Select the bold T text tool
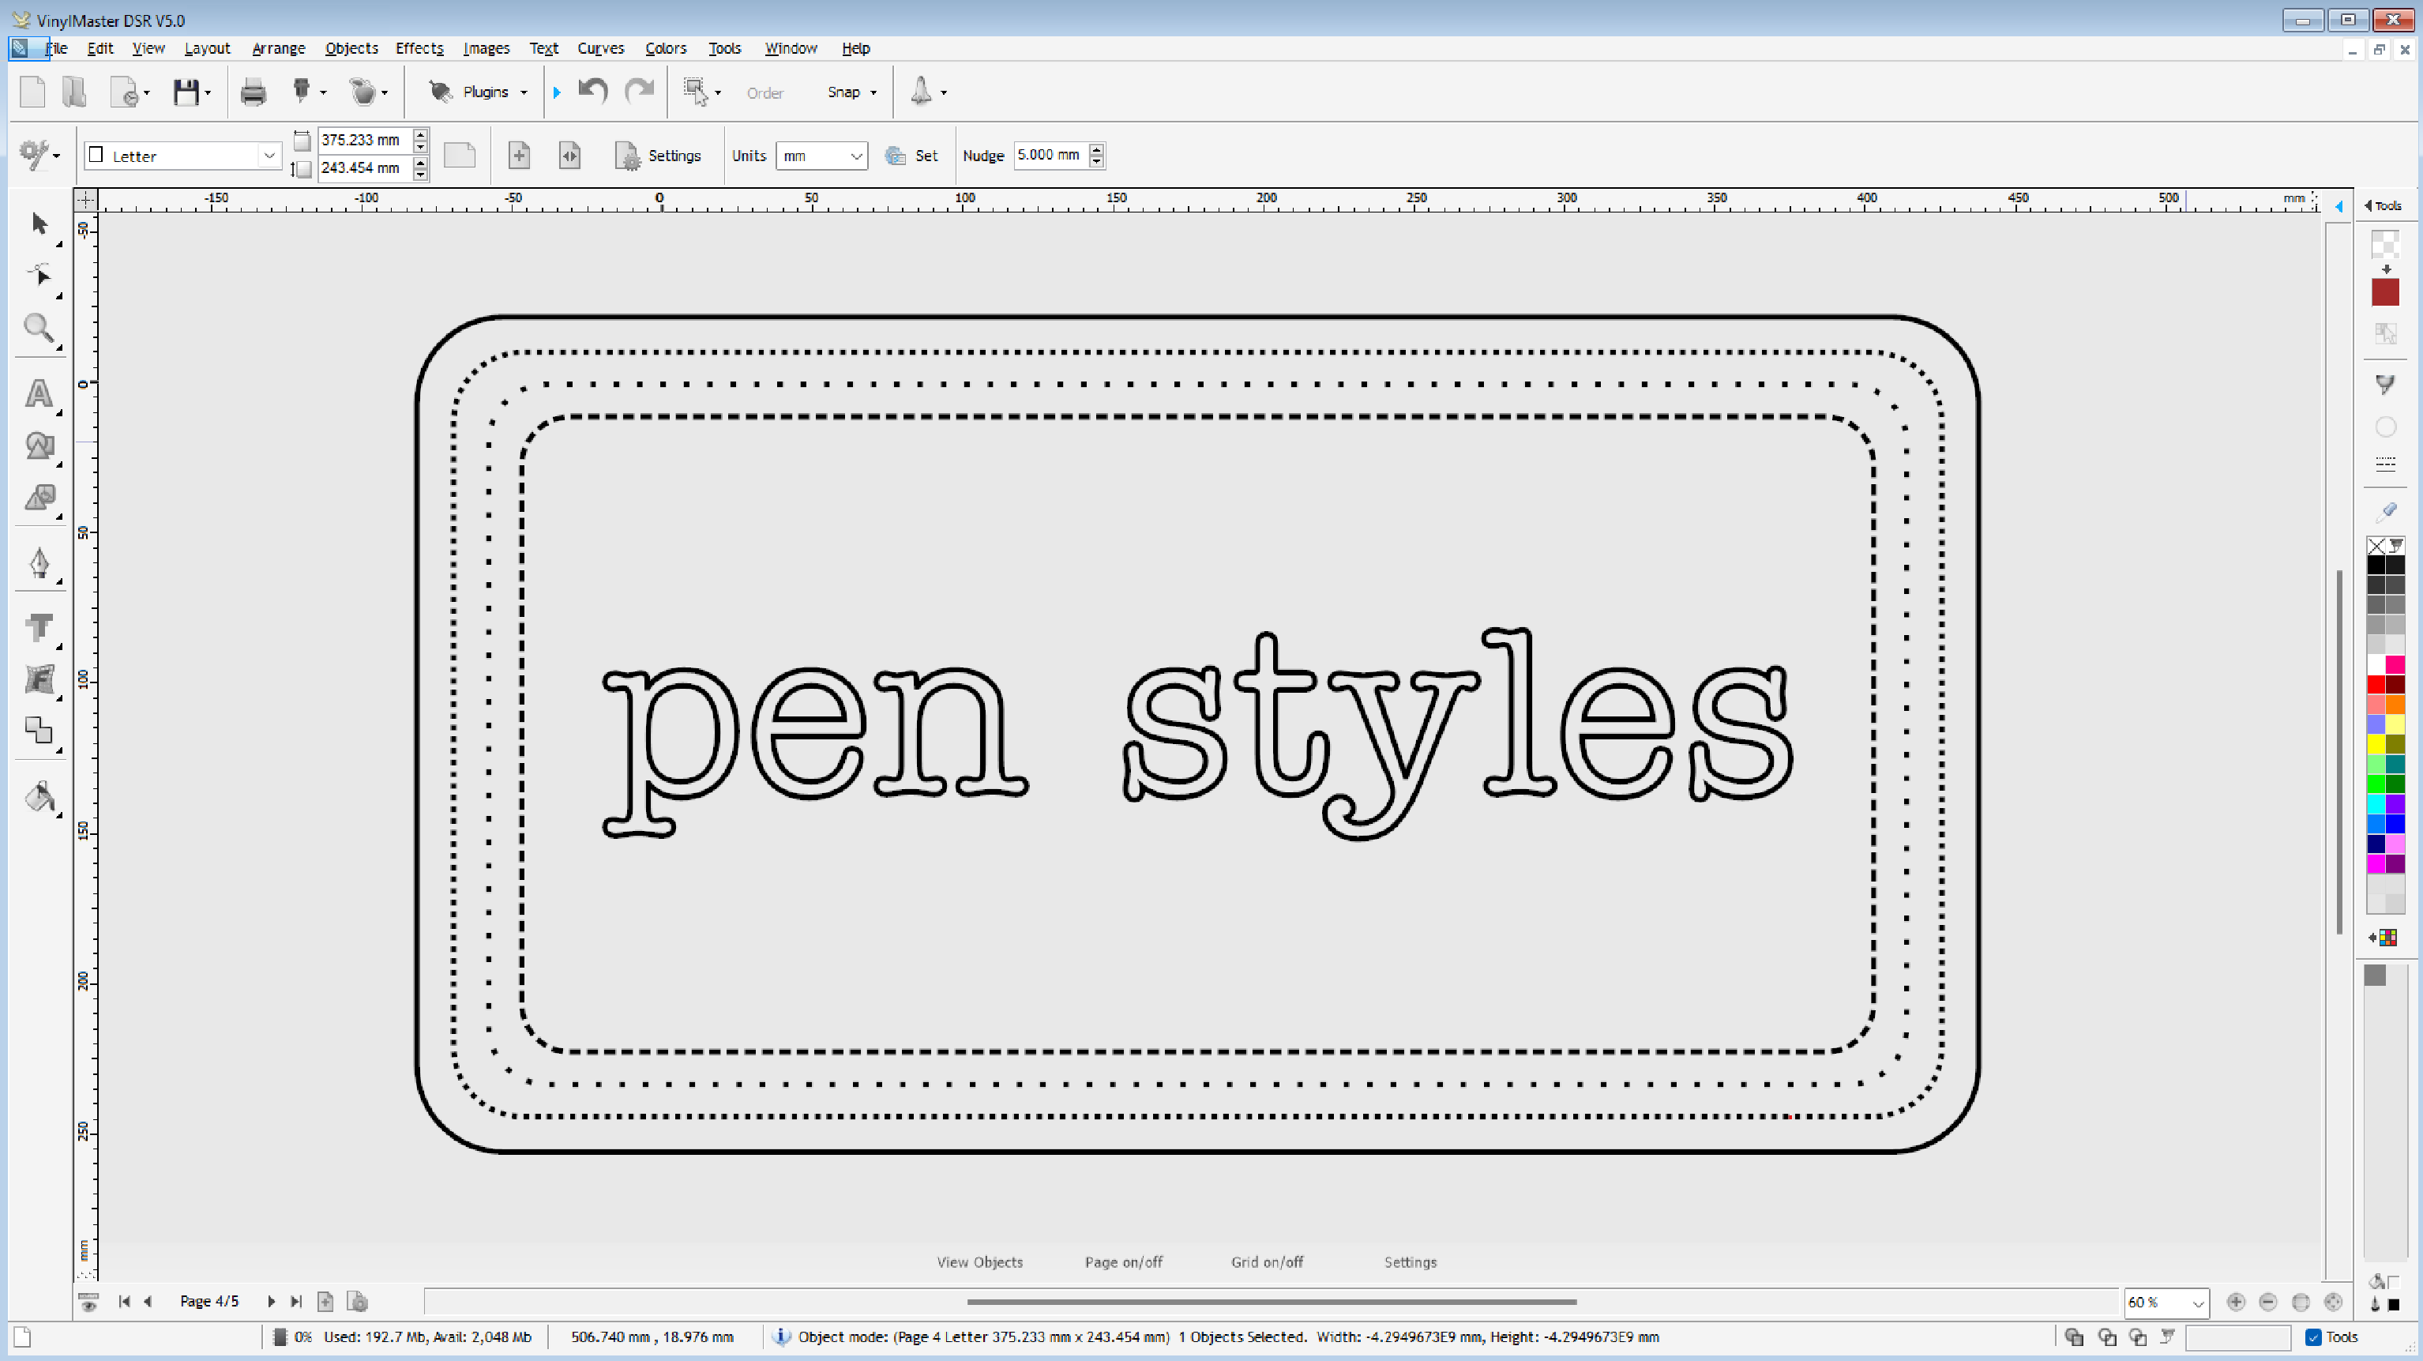 (x=39, y=627)
